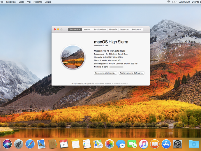Open Safari compass icon in Dock
This screenshot has width=201, height=151.
point(30,144)
